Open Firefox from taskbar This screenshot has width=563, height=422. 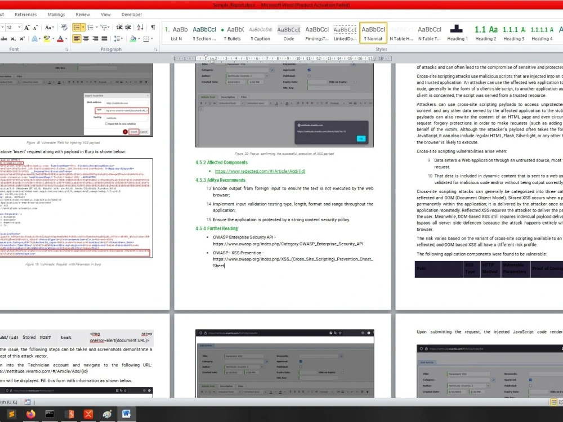click(x=30, y=414)
